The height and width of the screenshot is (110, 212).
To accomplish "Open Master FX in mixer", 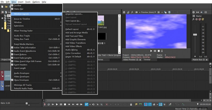I will (x=193, y=19).
